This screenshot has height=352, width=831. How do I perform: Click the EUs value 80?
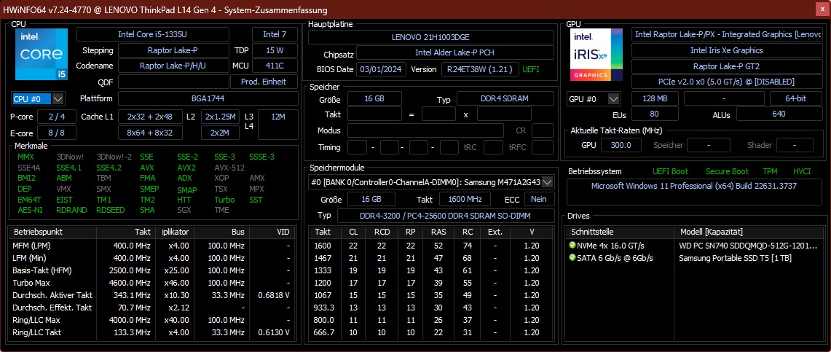coord(653,114)
